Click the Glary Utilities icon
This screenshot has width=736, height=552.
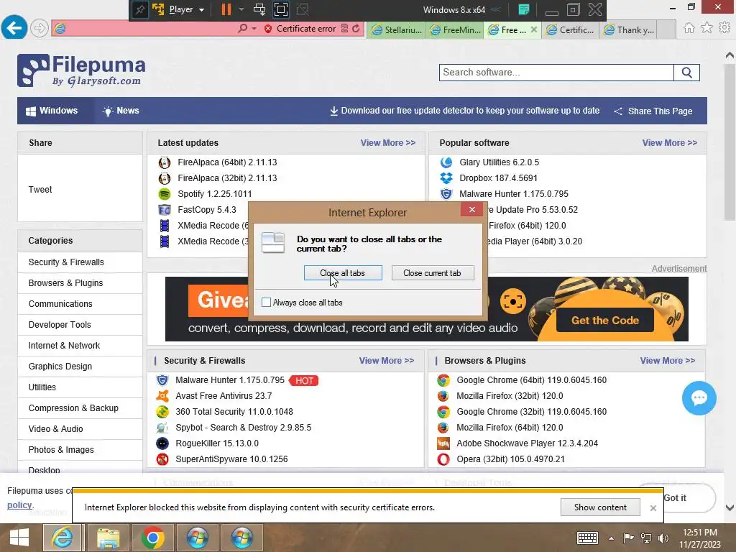[x=446, y=162]
